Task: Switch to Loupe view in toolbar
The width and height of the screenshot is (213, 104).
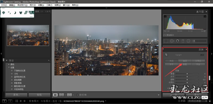Action: [x=55, y=95]
